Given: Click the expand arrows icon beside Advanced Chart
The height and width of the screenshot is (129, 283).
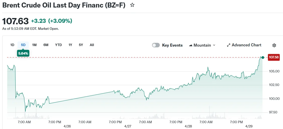Looking at the screenshot, I should click(228, 45).
